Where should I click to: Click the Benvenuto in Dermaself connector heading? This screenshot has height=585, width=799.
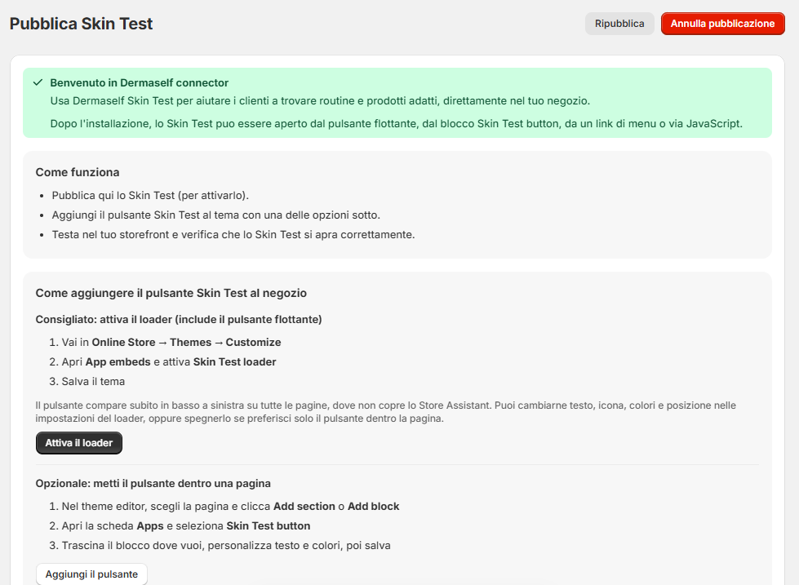coord(139,82)
